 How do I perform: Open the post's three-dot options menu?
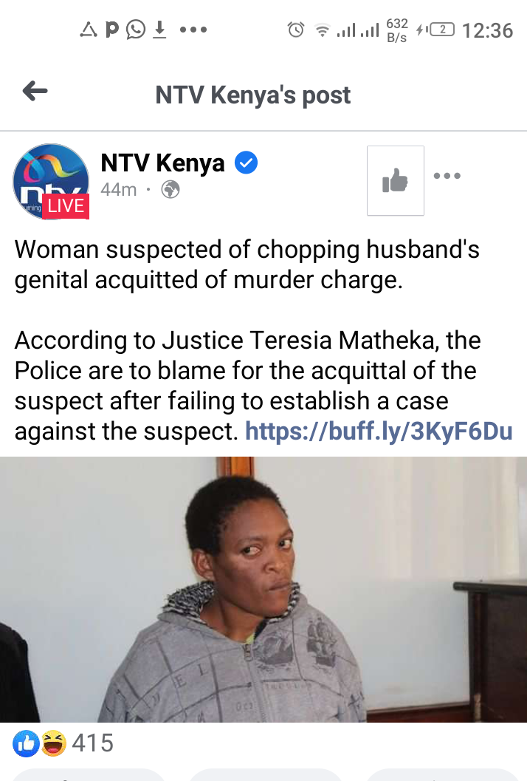point(447,175)
